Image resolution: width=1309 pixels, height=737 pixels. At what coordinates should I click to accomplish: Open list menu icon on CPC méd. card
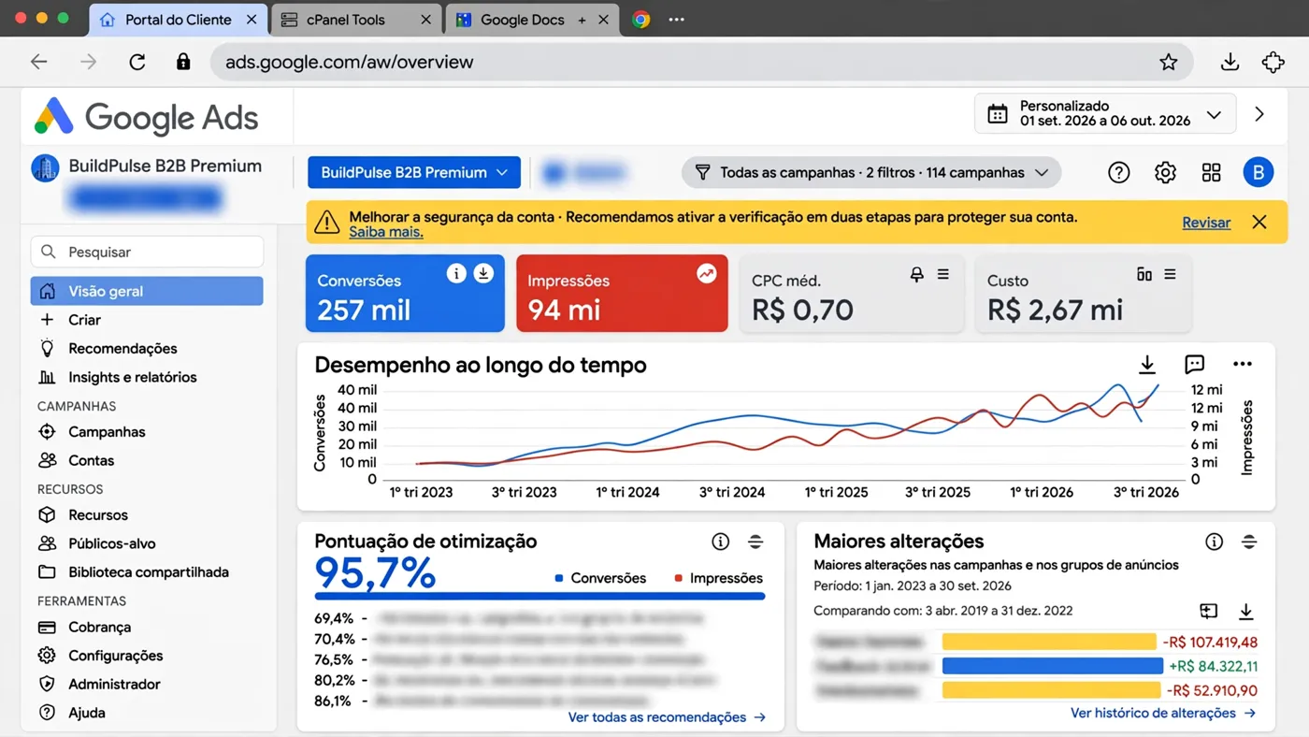click(x=943, y=274)
